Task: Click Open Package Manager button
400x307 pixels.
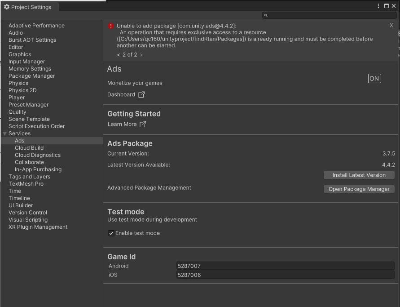Action: [359, 189]
